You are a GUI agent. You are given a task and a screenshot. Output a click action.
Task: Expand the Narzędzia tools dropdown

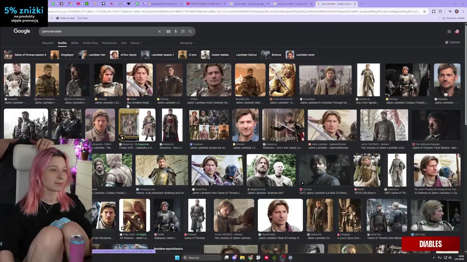(187, 43)
